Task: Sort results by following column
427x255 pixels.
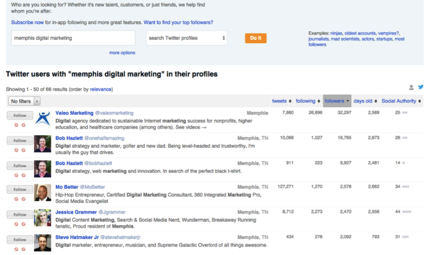Action: (308, 101)
